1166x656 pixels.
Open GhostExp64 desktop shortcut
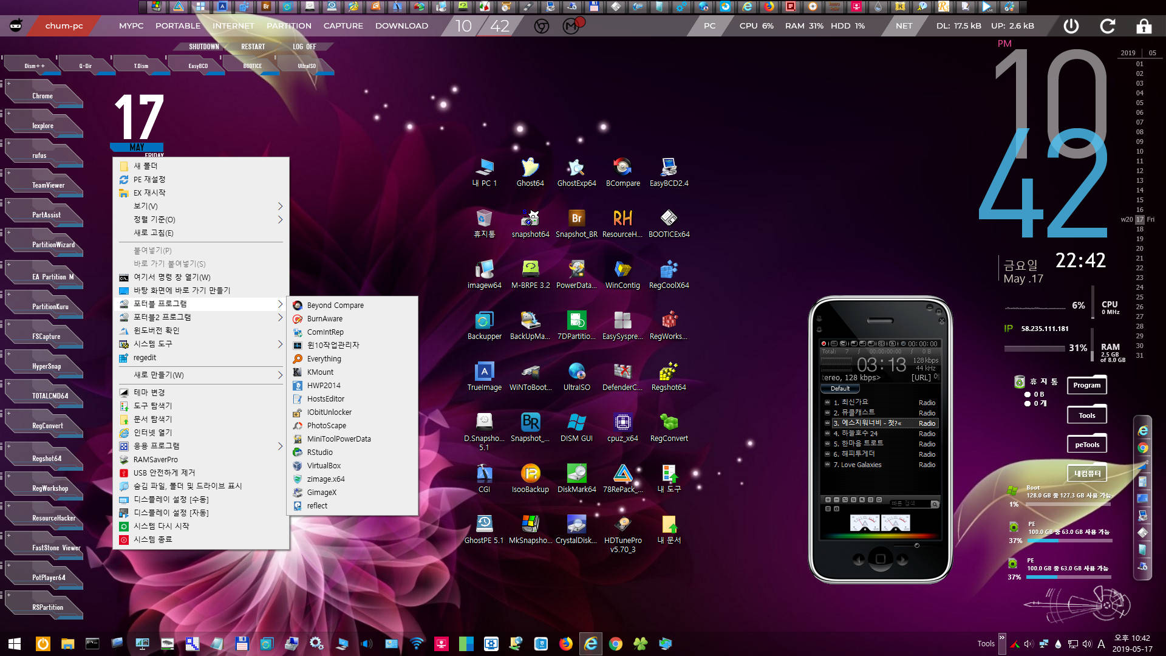coord(576,173)
